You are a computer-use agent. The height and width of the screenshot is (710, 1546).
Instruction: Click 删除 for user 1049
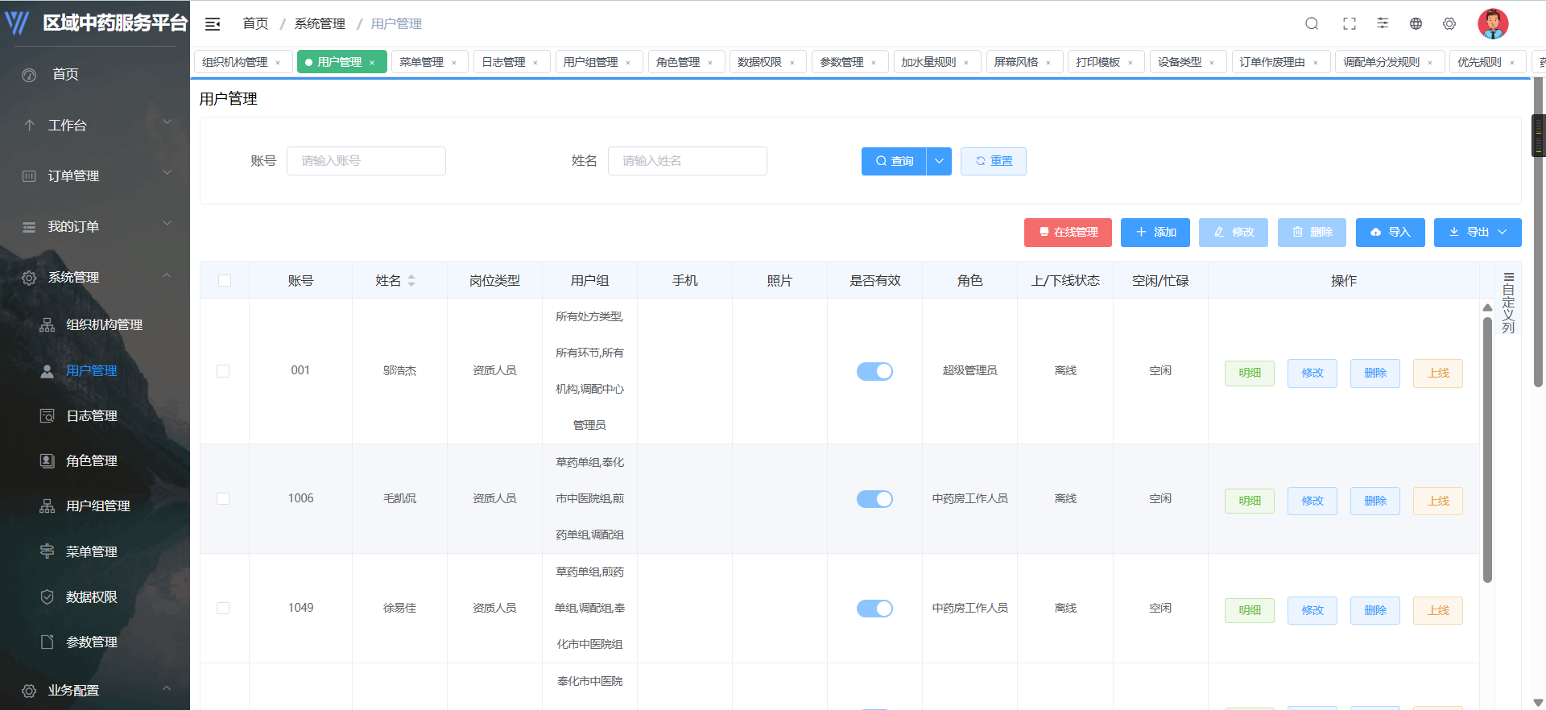click(x=1375, y=610)
